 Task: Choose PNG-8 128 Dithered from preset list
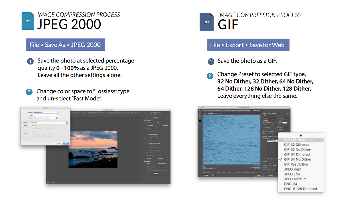(300, 189)
